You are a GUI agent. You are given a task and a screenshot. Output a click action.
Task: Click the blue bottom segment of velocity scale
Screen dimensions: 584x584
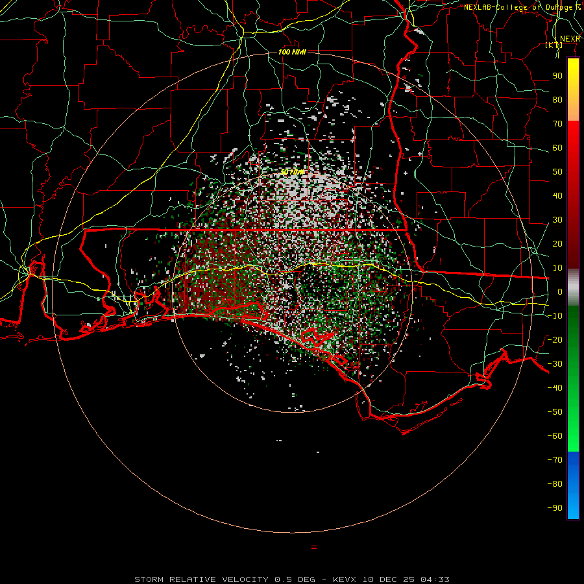tap(573, 485)
